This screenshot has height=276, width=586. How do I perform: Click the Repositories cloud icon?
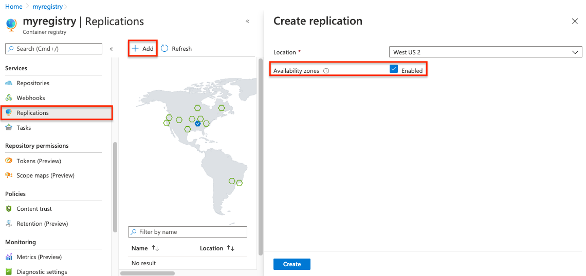point(9,83)
